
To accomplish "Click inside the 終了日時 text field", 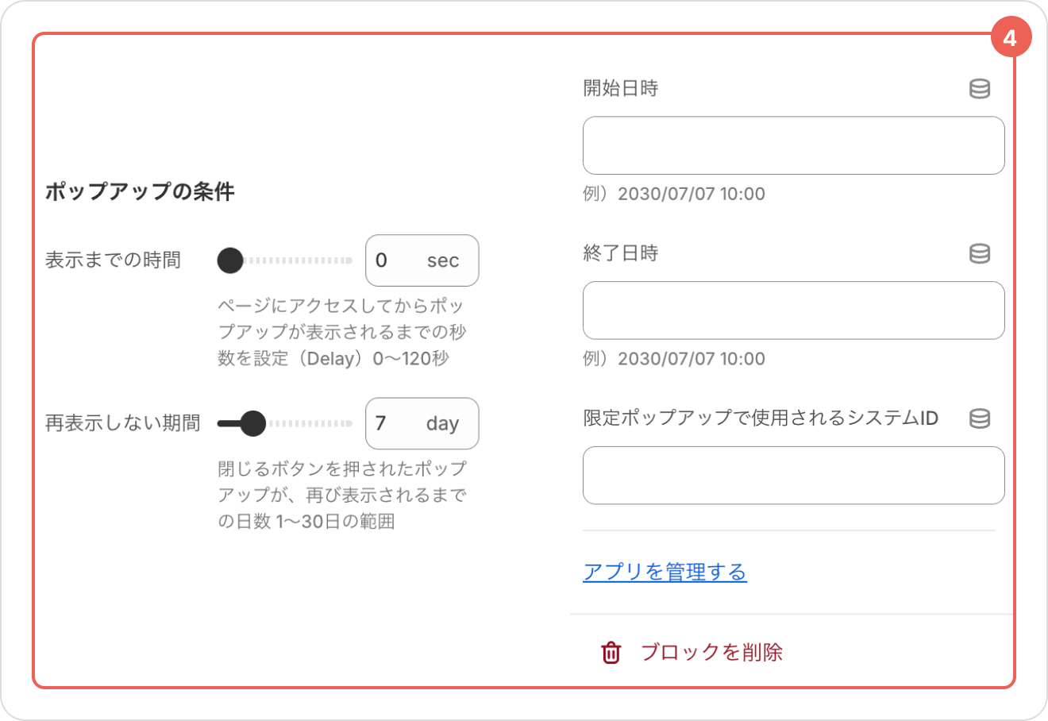I will pyautogui.click(x=793, y=310).
